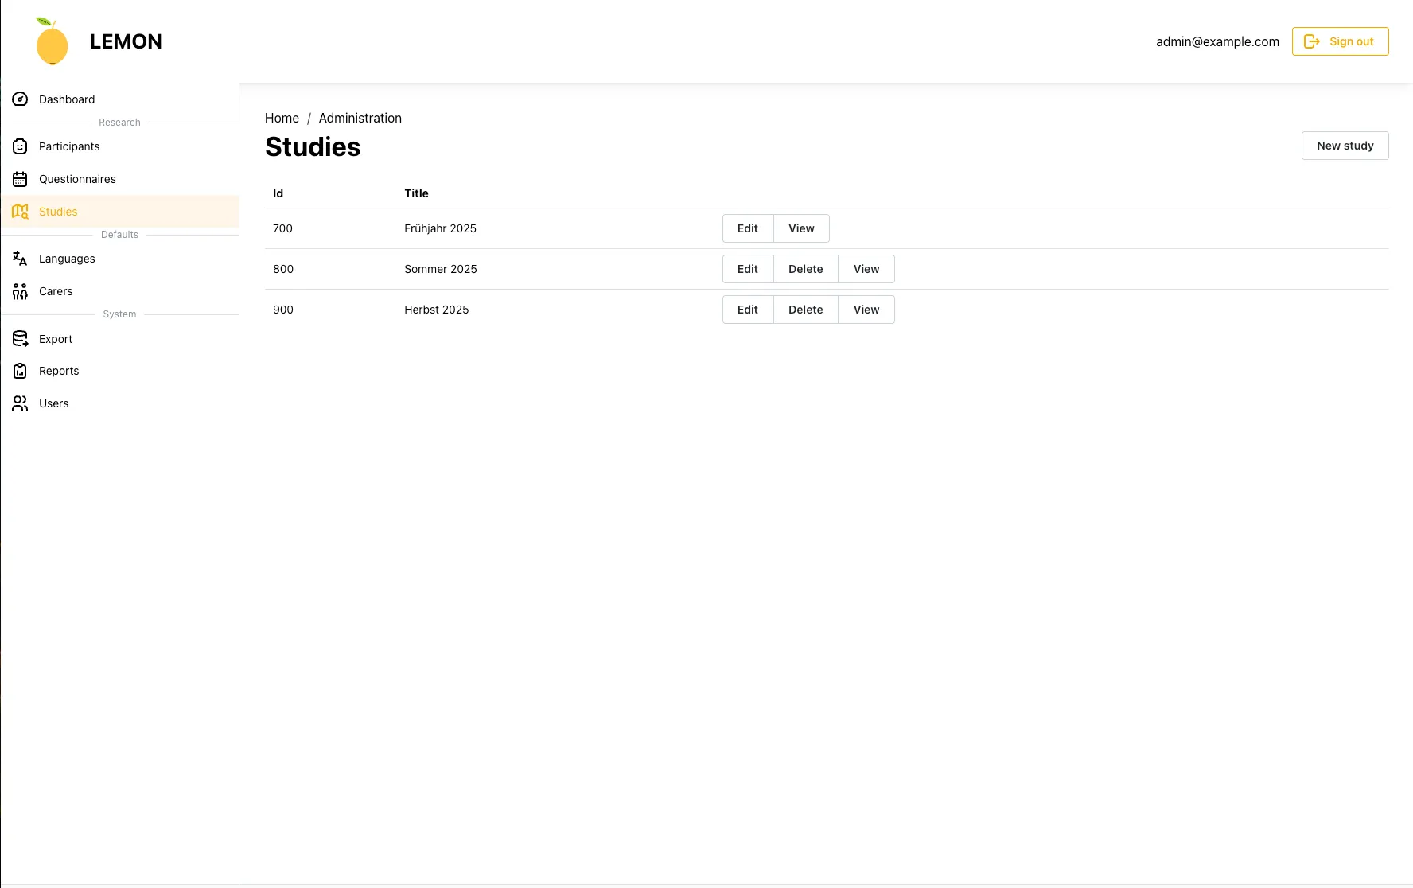Sort the table by the Id column
The width and height of the screenshot is (1413, 888).
pos(278,193)
